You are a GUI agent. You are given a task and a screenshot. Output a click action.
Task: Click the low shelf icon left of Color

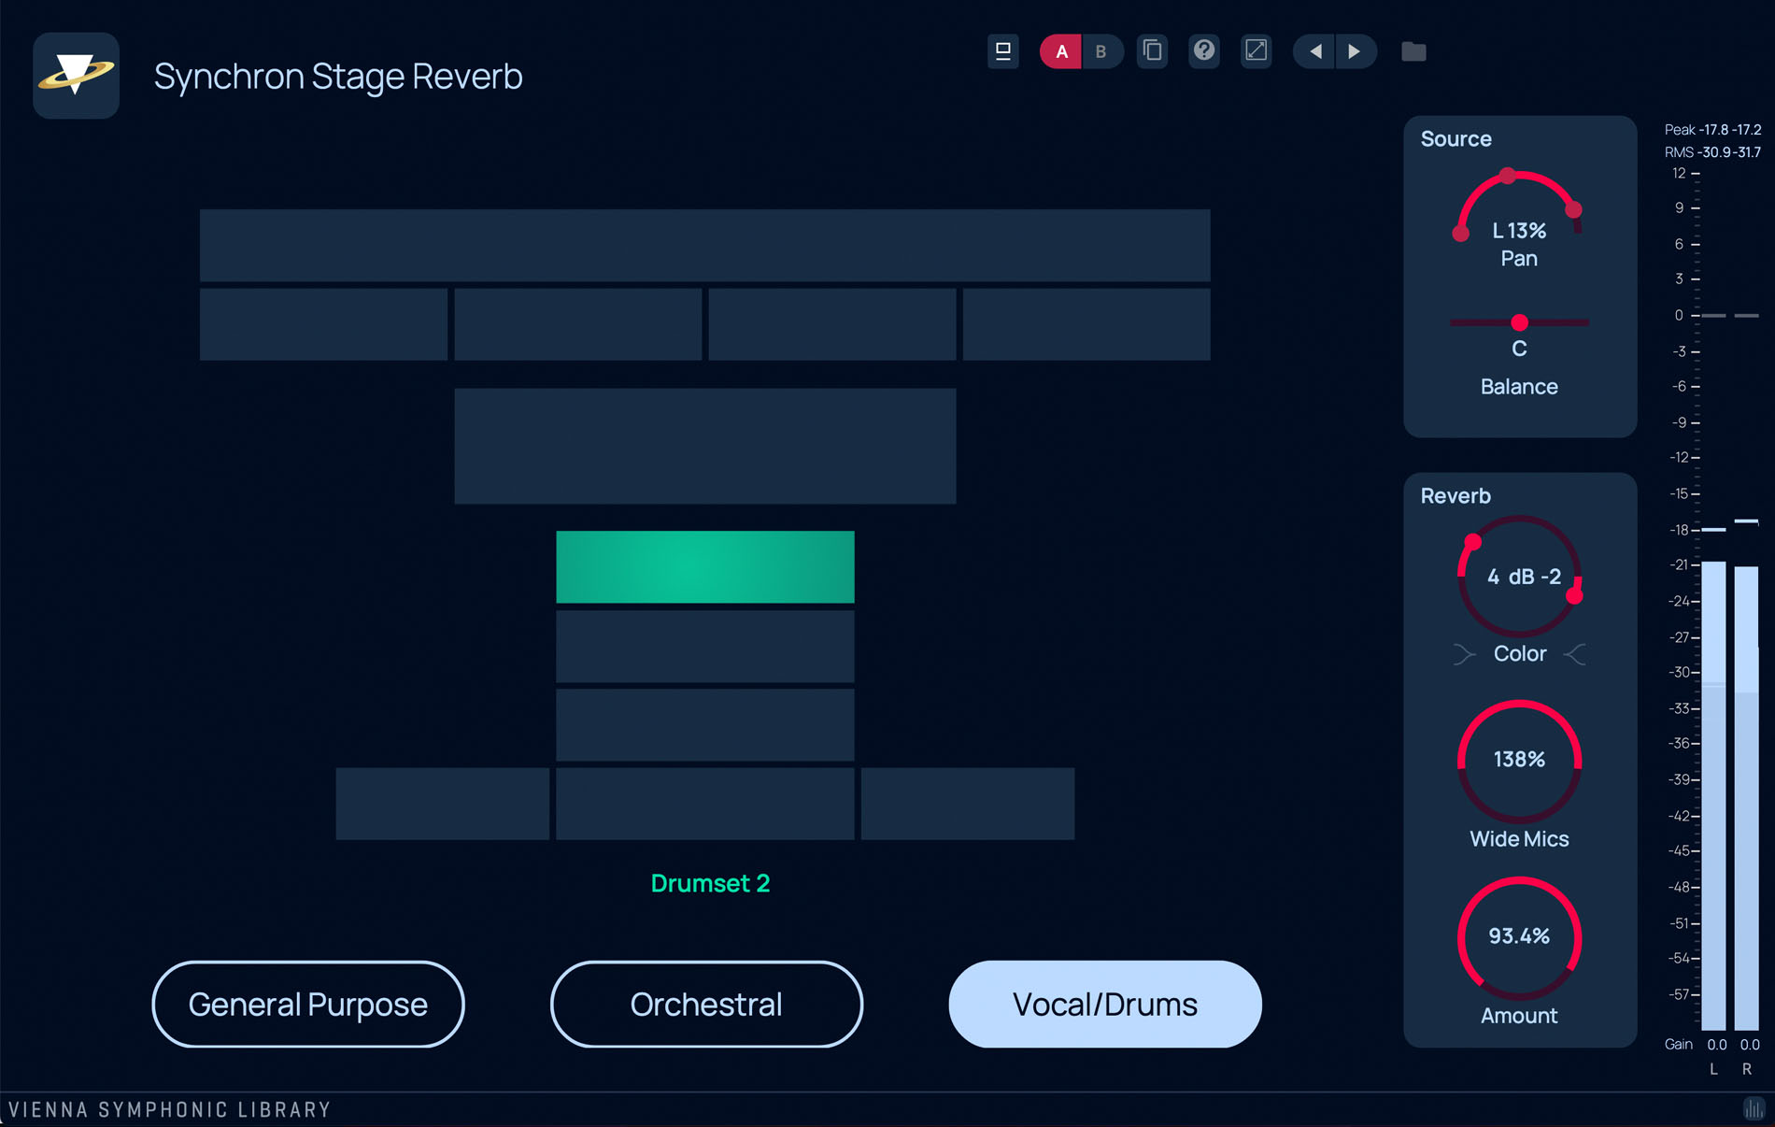[1464, 654]
